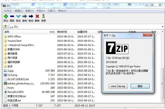The image size is (165, 109).
Task: Open the 书签(A) menu
Action: tap(40, 11)
